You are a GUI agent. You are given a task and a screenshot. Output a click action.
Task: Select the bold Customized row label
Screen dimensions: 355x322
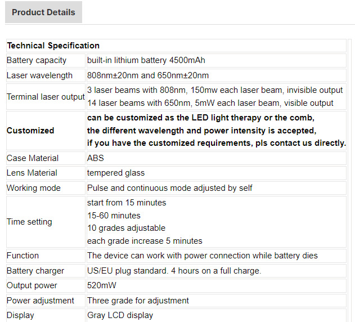point(30,131)
